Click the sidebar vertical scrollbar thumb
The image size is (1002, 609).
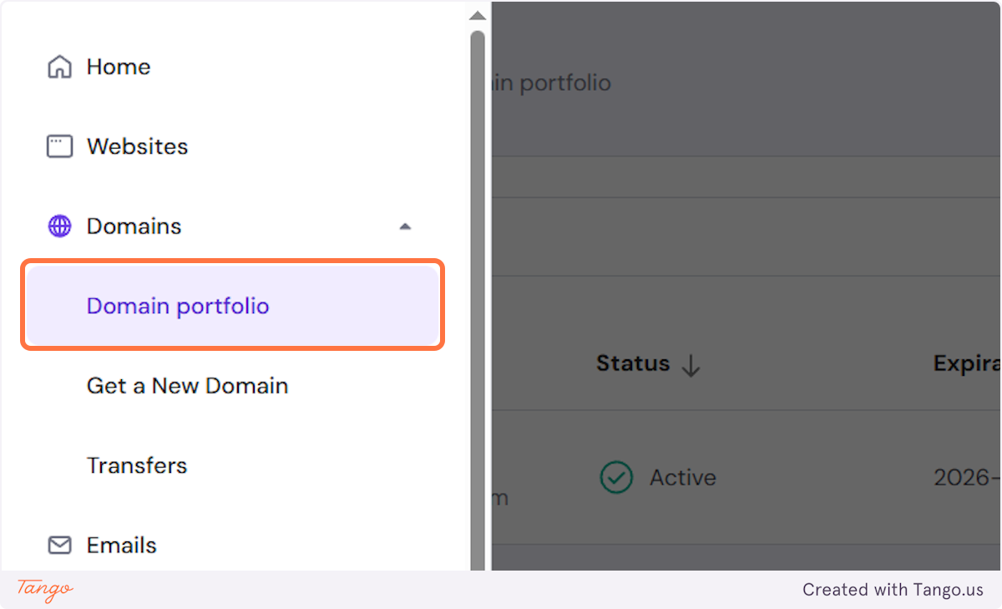(478, 301)
